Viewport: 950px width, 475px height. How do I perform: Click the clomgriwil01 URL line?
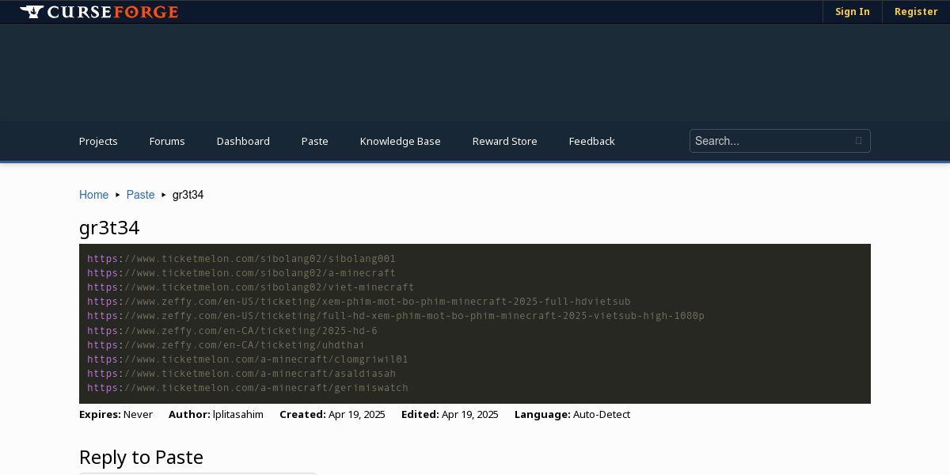(248, 359)
